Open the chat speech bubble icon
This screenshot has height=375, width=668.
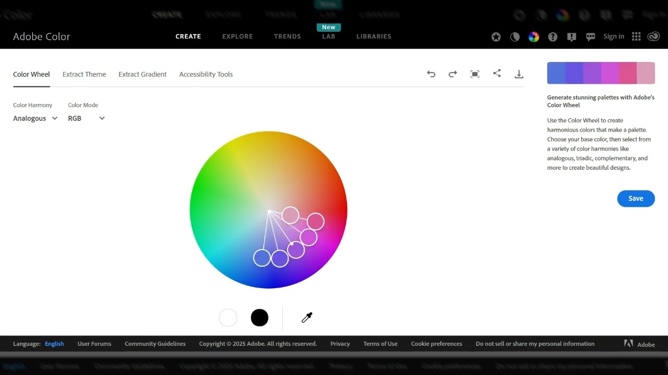coord(590,36)
